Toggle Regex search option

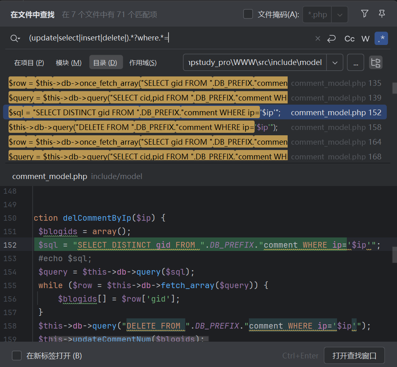click(x=381, y=38)
